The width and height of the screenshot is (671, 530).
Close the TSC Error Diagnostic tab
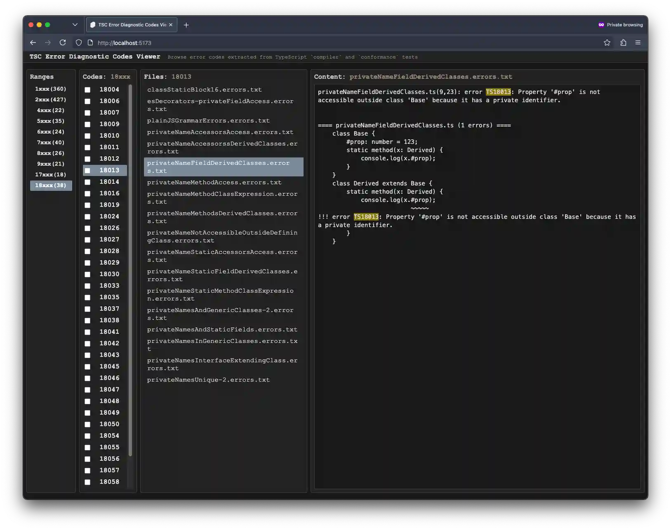coord(171,25)
